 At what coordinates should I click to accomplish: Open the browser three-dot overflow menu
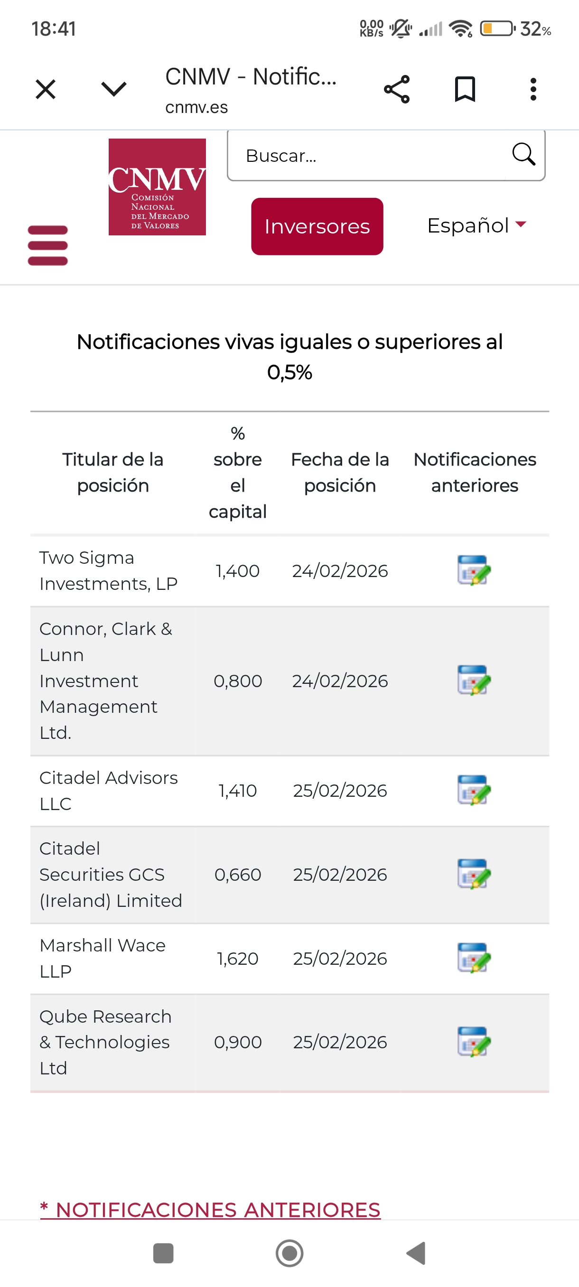click(533, 89)
